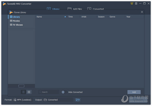The image size is (152, 106).
Task: Focus the Search input field
Action: [49, 92]
